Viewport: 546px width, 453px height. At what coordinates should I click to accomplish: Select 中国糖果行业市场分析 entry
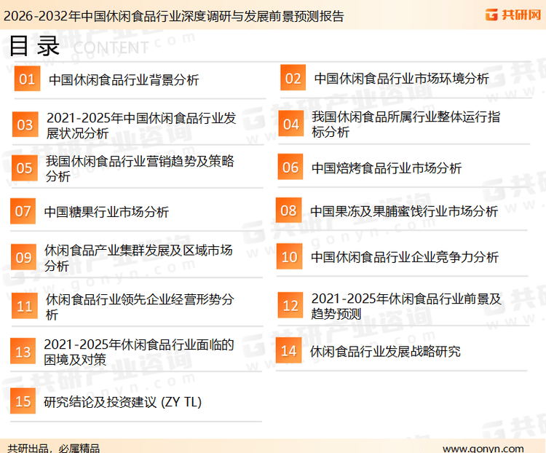tap(106, 212)
